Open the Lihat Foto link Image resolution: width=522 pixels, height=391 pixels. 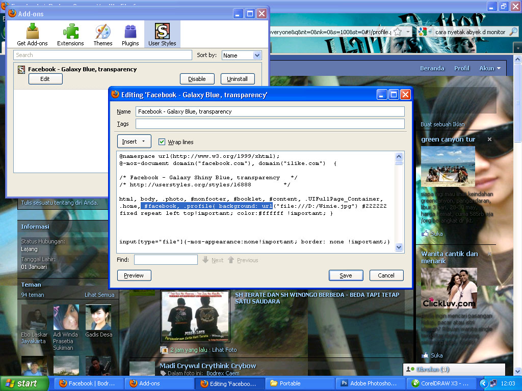(224, 350)
